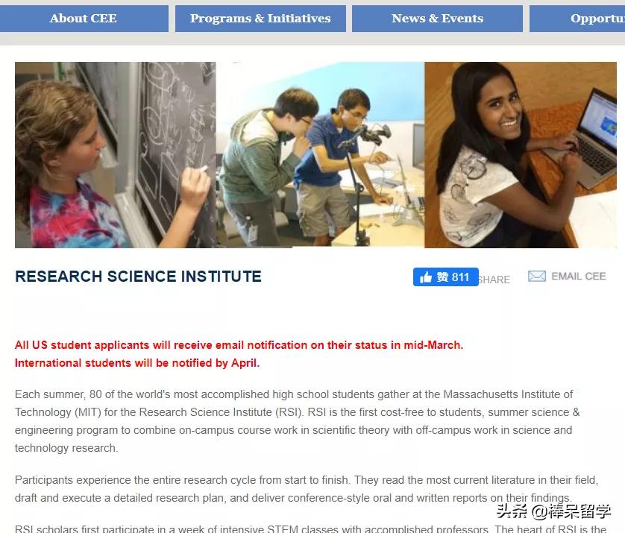Click the Facebook thumbs-up icon
The height and width of the screenshot is (533, 625).
[x=426, y=277]
